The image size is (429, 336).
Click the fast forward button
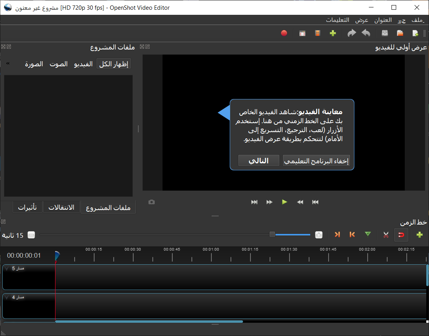tap(270, 202)
